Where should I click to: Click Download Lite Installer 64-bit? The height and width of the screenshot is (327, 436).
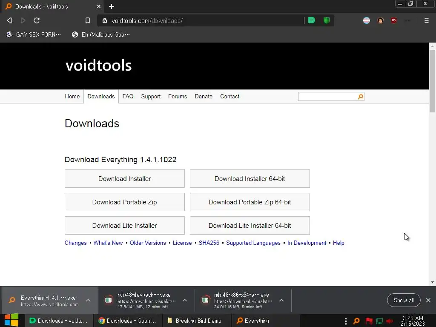(250, 226)
